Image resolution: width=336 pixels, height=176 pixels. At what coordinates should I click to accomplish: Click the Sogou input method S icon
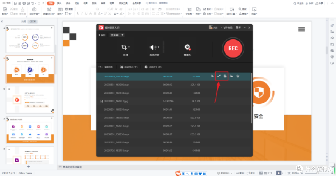coord(178,173)
